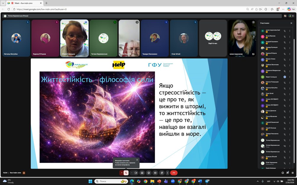This screenshot has width=297, height=185.
Task: Click Марія Синицька's video tile
Action: [x=74, y=38]
